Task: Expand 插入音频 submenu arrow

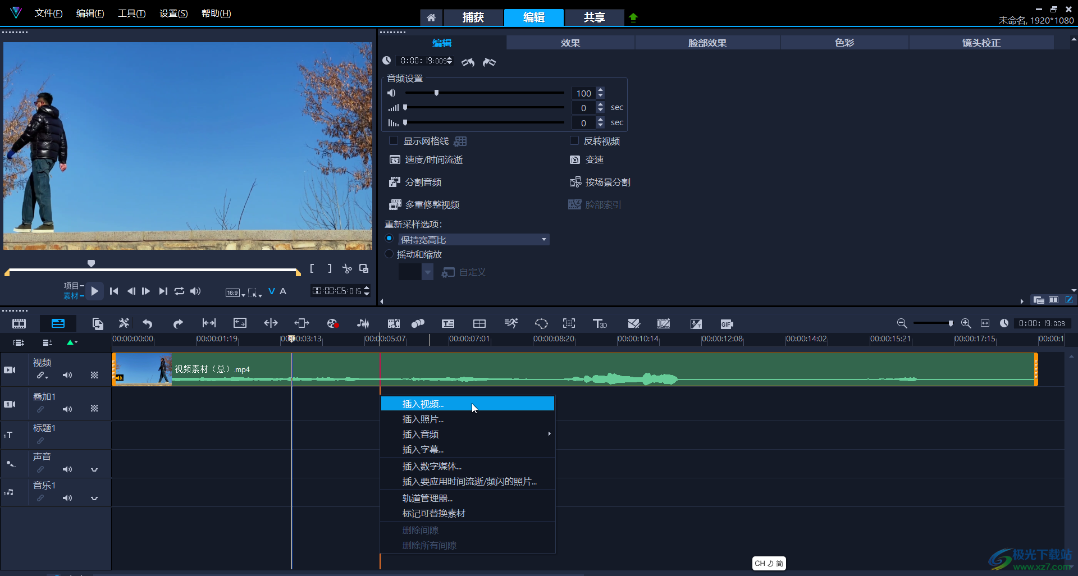Action: pos(549,434)
